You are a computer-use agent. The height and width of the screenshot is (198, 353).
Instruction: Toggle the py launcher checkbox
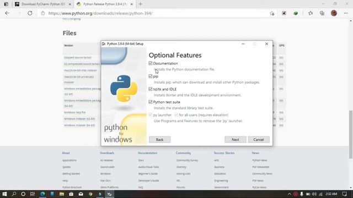[151, 115]
